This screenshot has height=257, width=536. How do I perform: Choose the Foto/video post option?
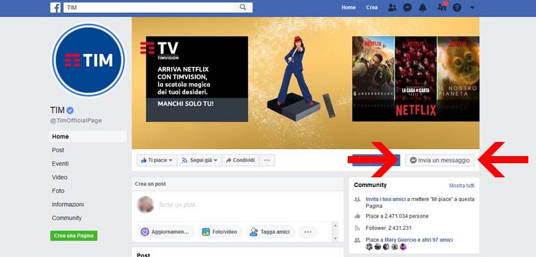[x=220, y=232]
